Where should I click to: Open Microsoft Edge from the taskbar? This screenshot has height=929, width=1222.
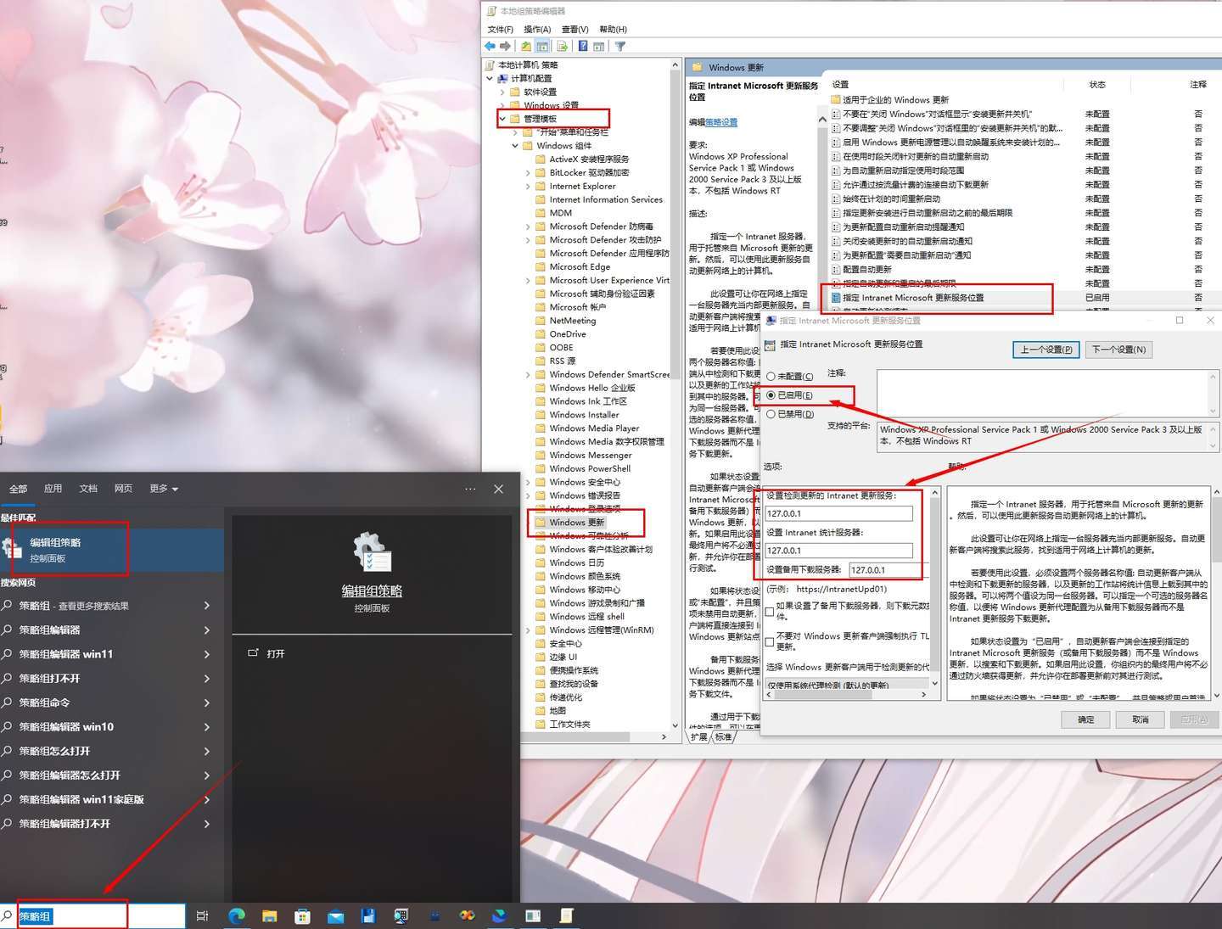coord(237,915)
